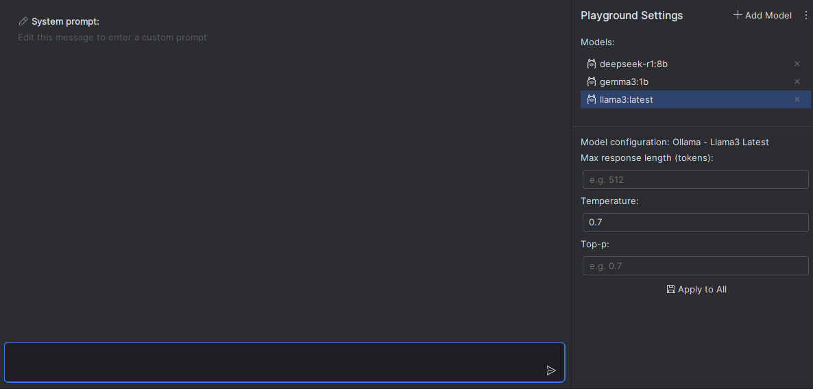Select the deepseek-r1:8b model
Screen dimensions: 813x389
633,64
